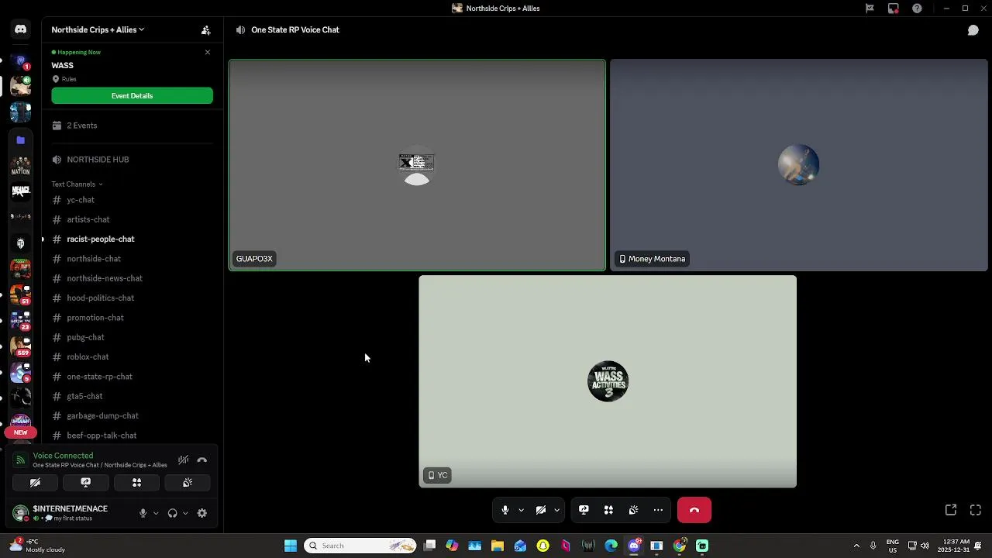Viewport: 992px width, 558px height.
Task: Expand output device options beside headphones icon
Action: point(185,513)
